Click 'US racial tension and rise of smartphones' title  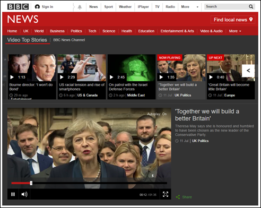(x=82, y=87)
